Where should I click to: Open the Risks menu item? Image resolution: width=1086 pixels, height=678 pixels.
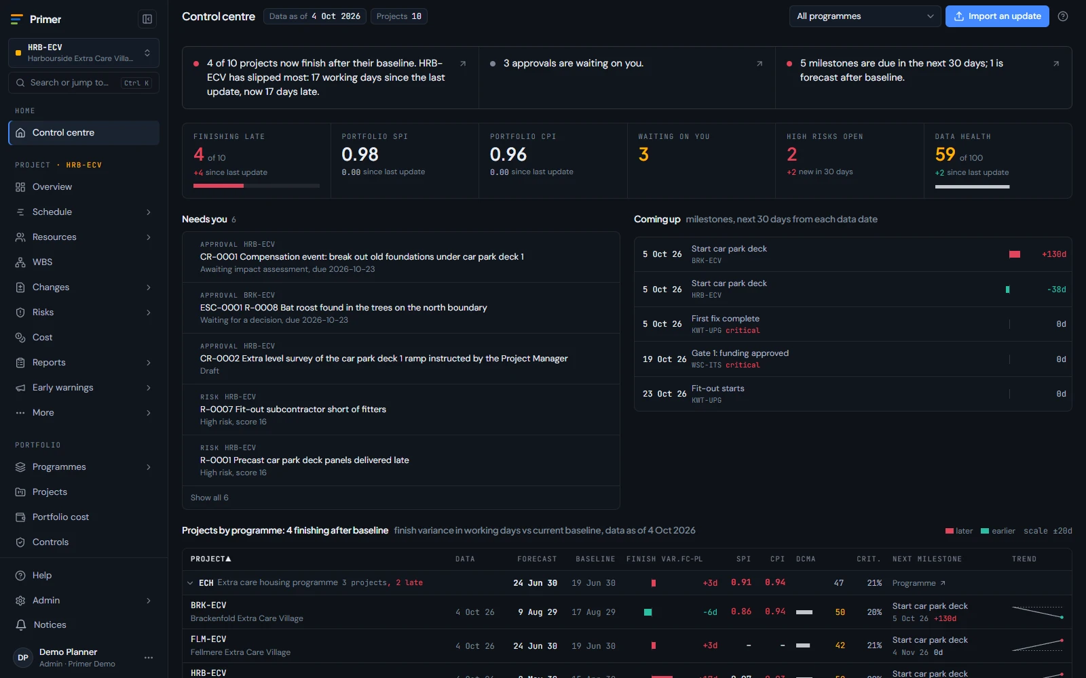[83, 313]
